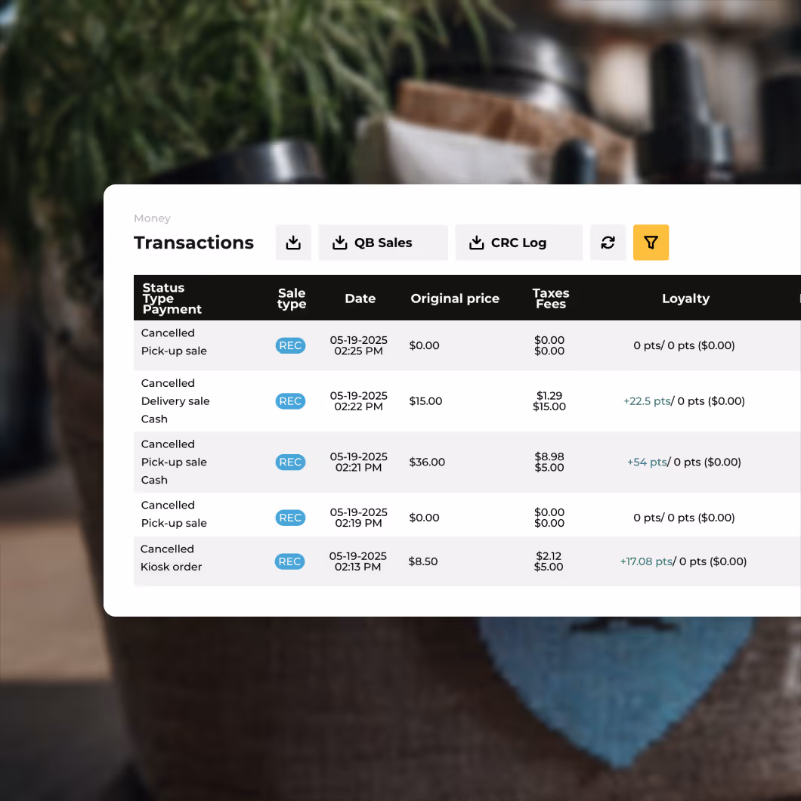
Task: Click the download transactions icon button
Action: tap(293, 242)
